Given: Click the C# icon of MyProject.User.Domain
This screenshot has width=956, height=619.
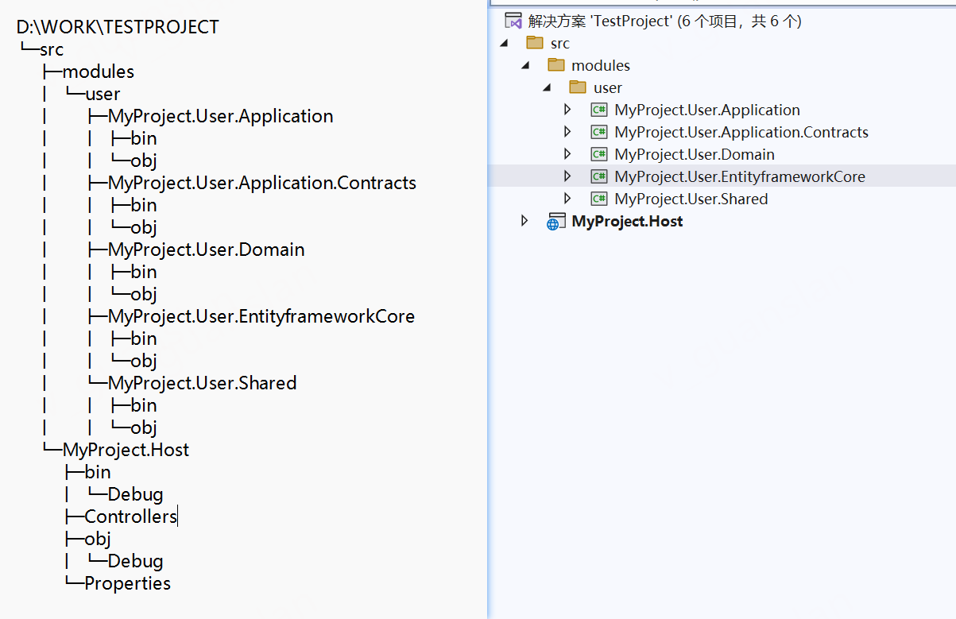Looking at the screenshot, I should [x=599, y=154].
